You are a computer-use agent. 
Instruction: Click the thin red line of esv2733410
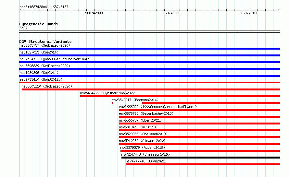149,82
